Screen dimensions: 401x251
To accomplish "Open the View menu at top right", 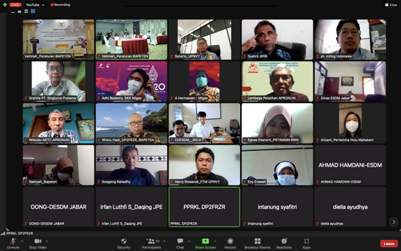I will pos(391,5).
